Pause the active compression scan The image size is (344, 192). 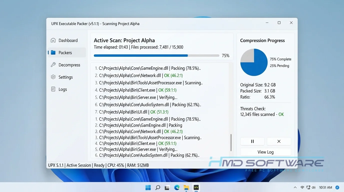tap(252, 141)
